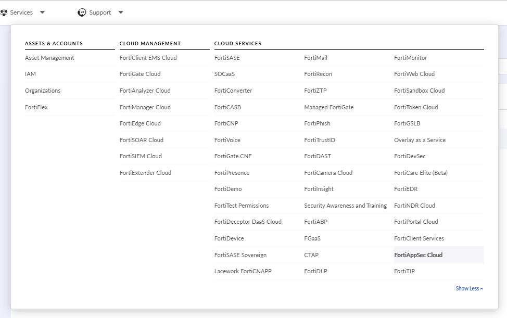Screen dimensions: 507x318
Task: Open Asset Management
Action: (49, 58)
